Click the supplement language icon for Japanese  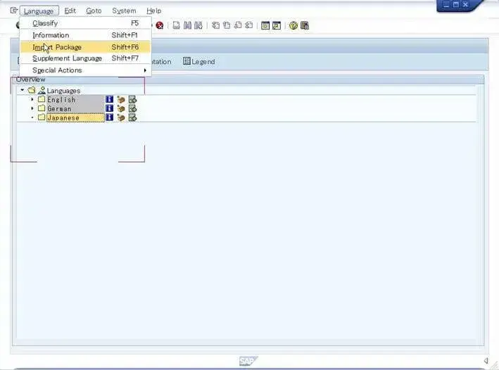click(x=133, y=117)
